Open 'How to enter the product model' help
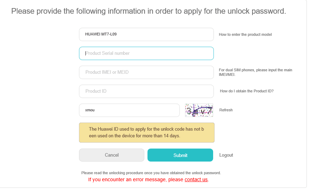This screenshot has width=309, height=190. click(245, 34)
